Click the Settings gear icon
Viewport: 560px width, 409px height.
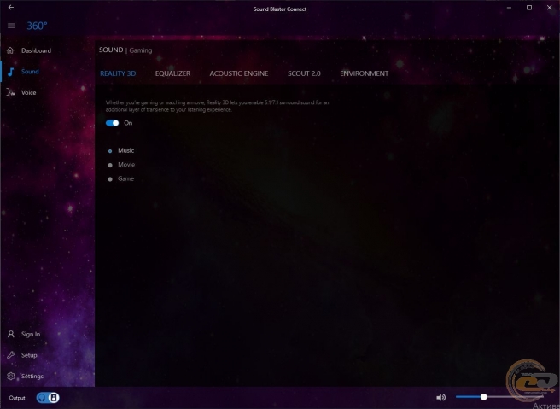click(11, 377)
